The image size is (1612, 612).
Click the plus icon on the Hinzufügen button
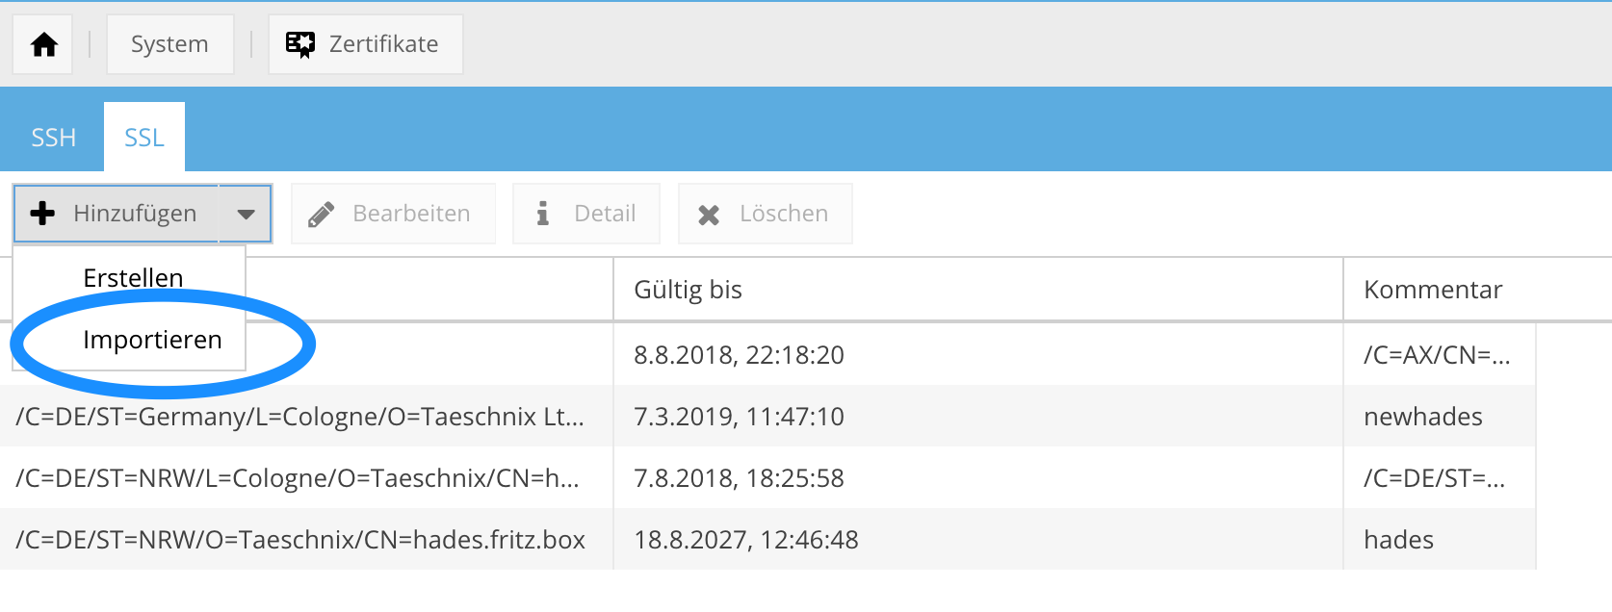[42, 213]
